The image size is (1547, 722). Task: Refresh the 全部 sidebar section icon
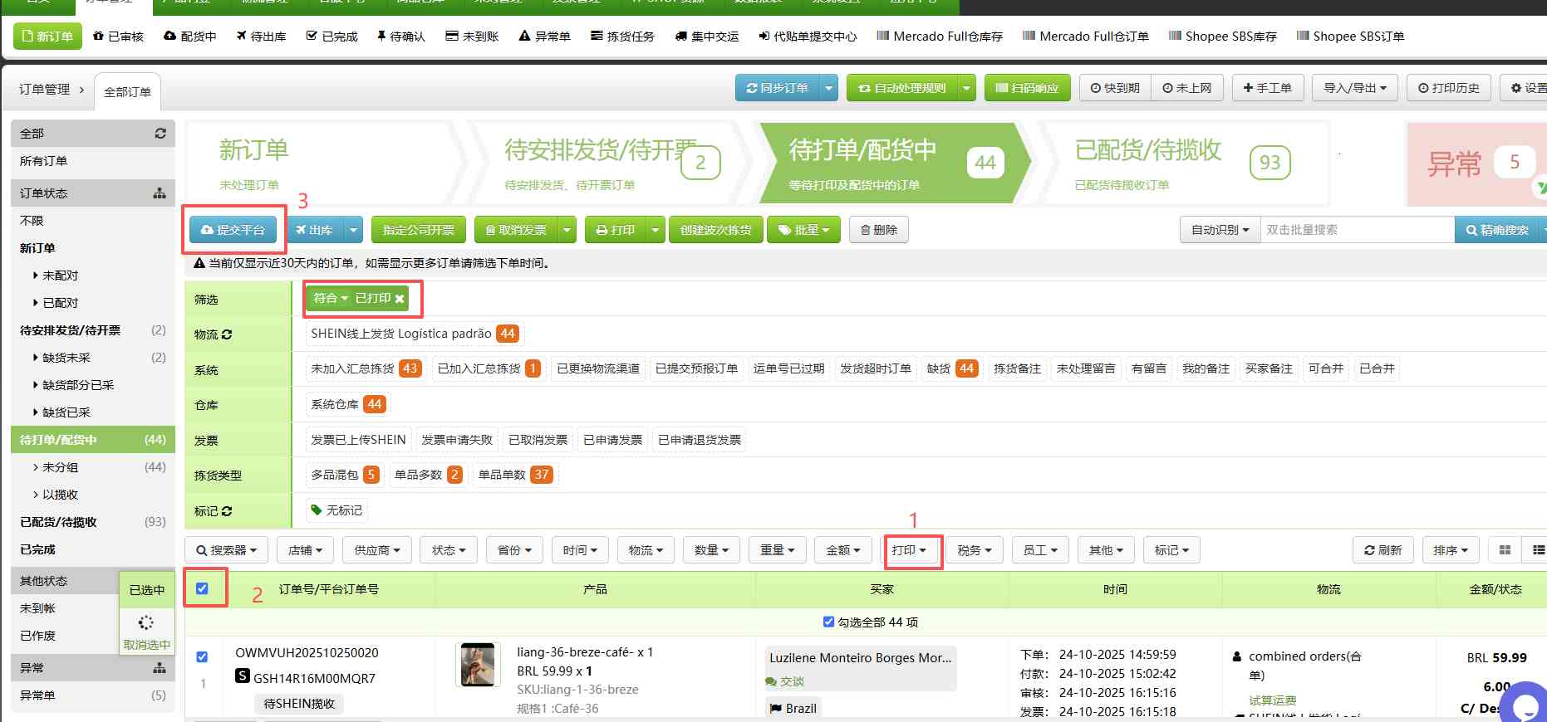(x=160, y=134)
